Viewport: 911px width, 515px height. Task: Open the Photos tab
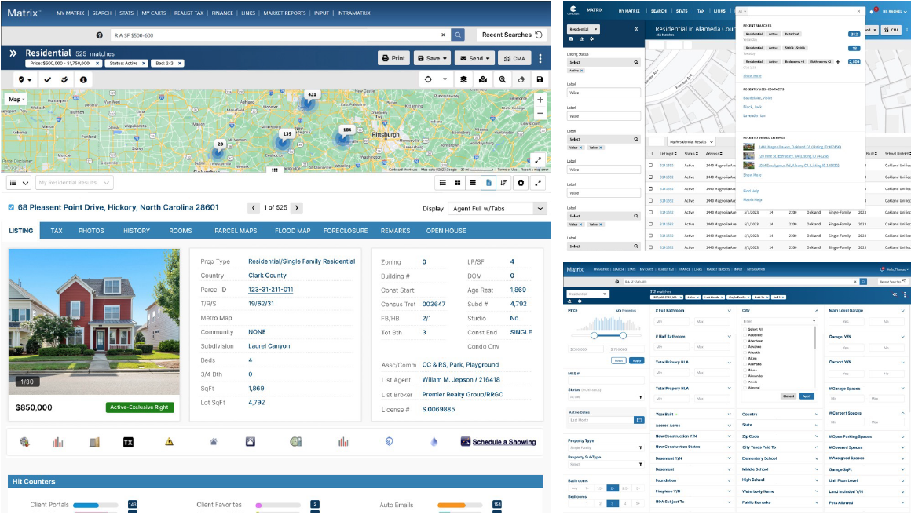(x=91, y=231)
